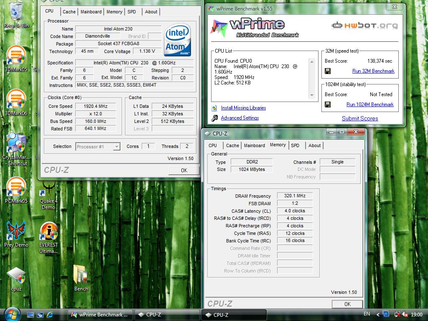Screen dimensions: 428x321
Task: Select the first CPU-Z taskbar button
Action: pyautogui.click(x=167, y=315)
